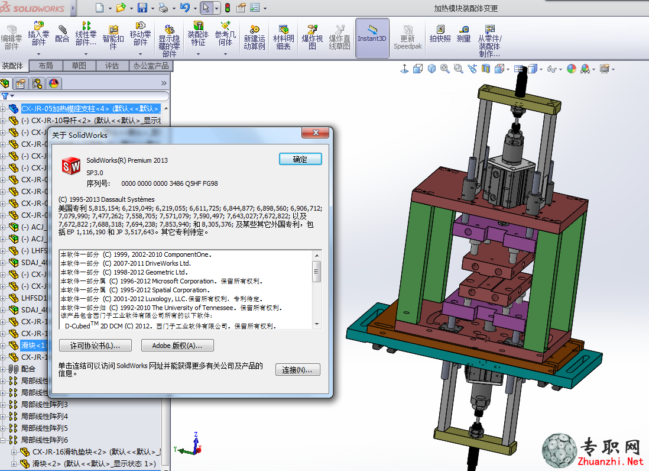Switch to the 办公室产品 tab
The width and height of the screenshot is (649, 471).
click(x=151, y=66)
